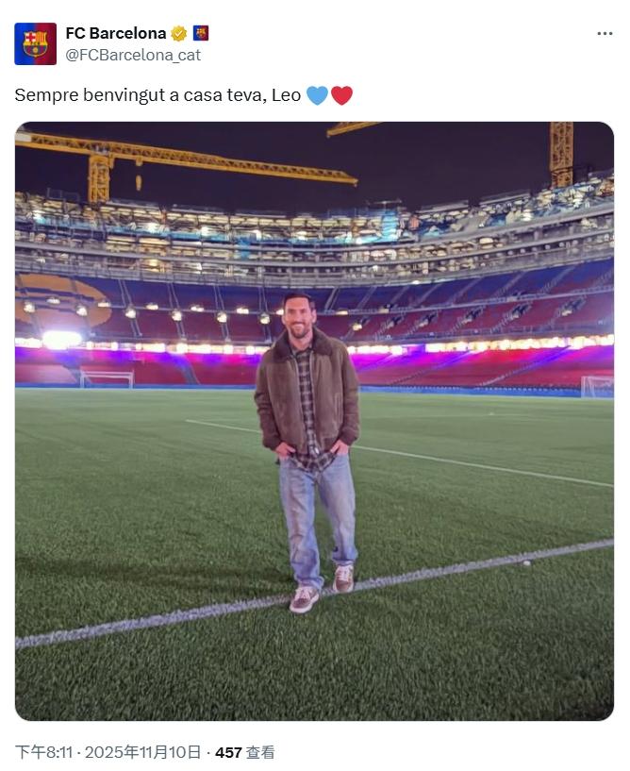Click the word "Leo" in the tweet
630x771 pixels.
point(286,95)
